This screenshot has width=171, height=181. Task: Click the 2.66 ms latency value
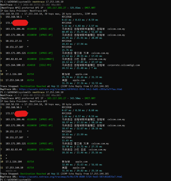coord(67,116)
